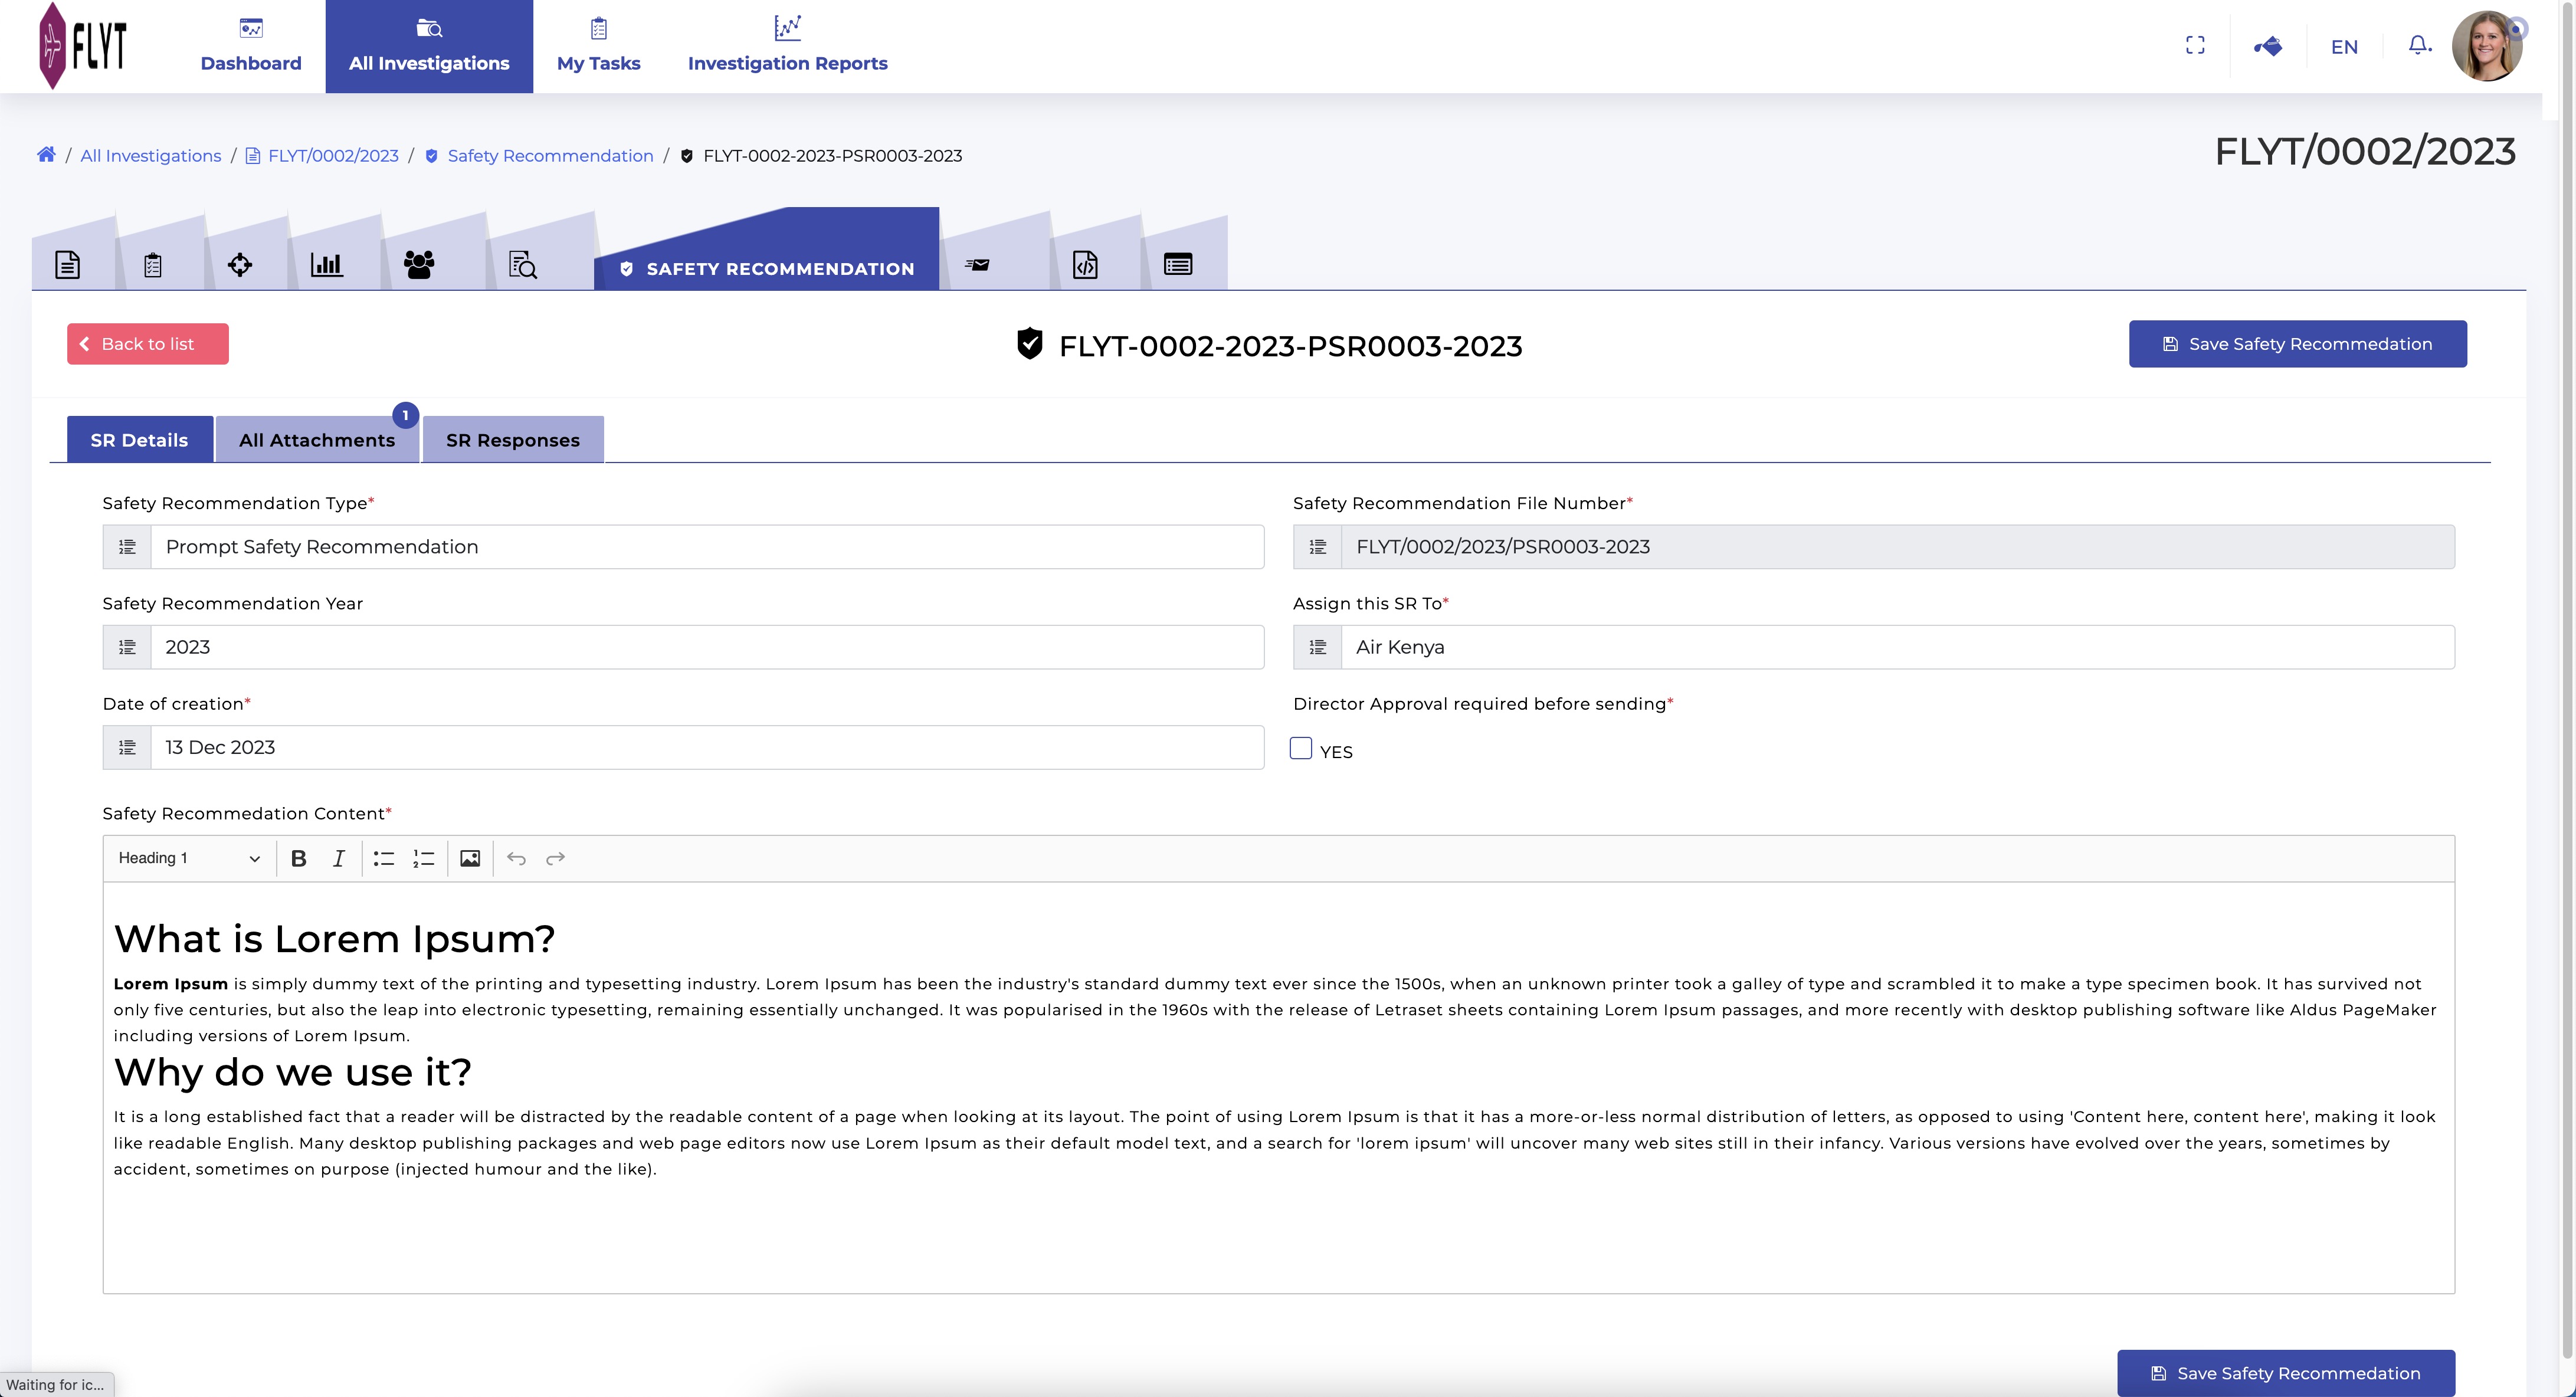2576x1397 pixels.
Task: Open the bar chart icon tab
Action: click(326, 265)
